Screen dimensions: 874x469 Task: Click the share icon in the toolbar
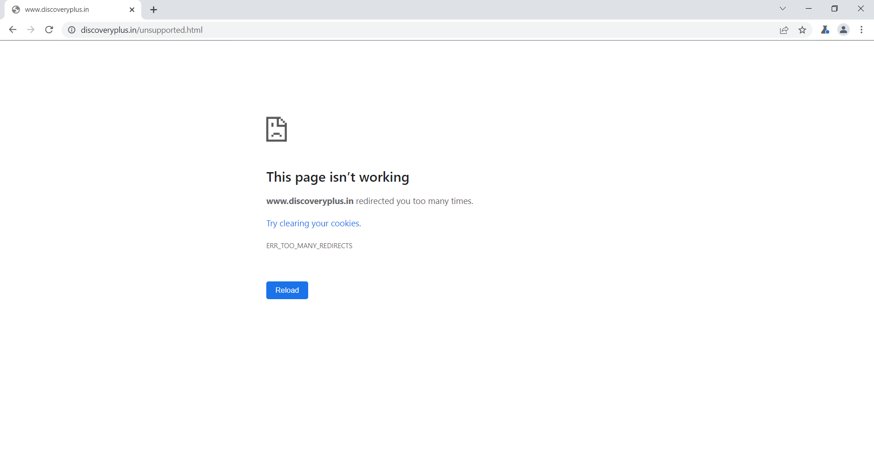pos(784,30)
